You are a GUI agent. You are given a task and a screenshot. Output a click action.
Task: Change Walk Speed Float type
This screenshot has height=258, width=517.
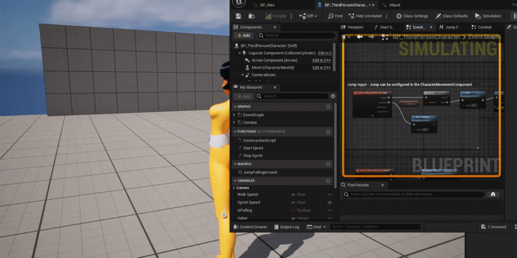[x=298, y=195]
